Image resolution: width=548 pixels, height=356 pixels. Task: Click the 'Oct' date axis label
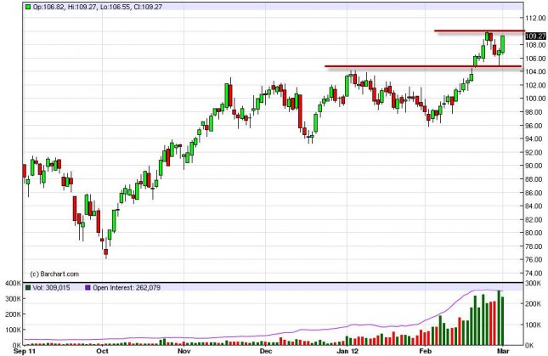[103, 351]
